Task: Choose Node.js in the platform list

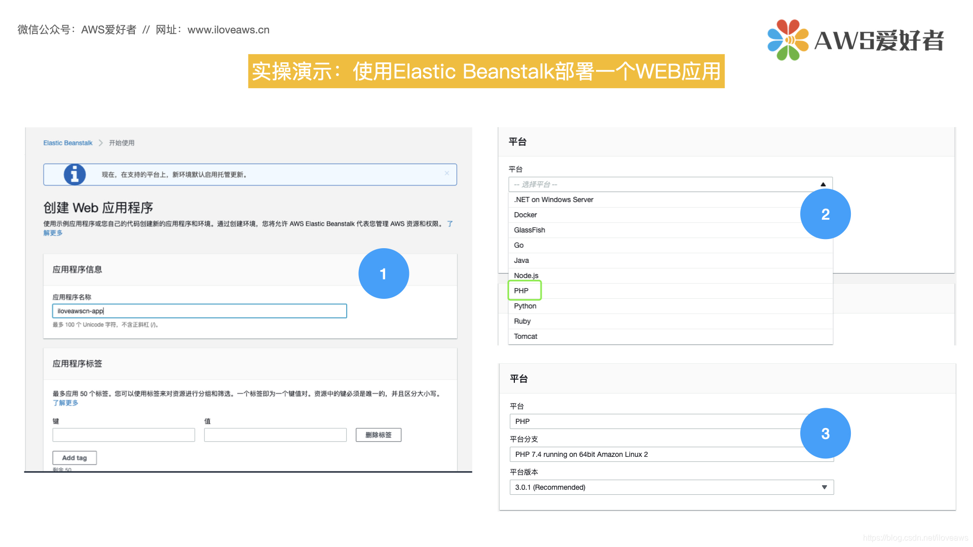Action: [x=526, y=276]
